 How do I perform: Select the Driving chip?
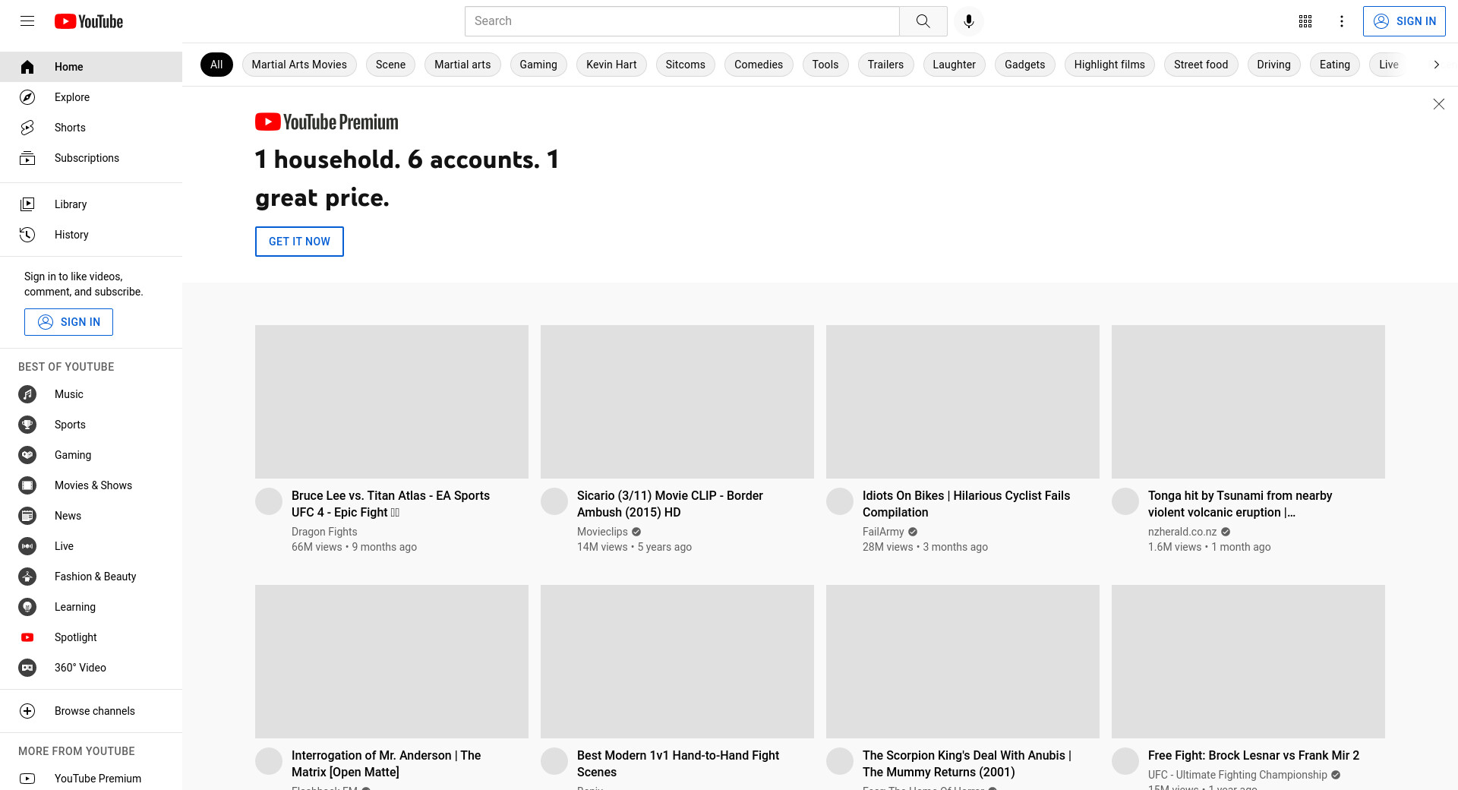coord(1273,65)
